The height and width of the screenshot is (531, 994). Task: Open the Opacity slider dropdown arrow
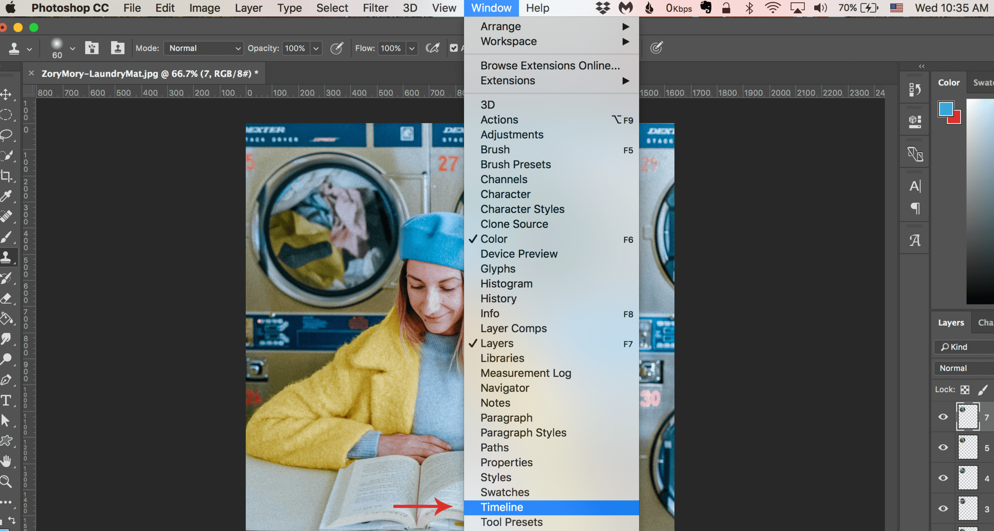point(316,48)
